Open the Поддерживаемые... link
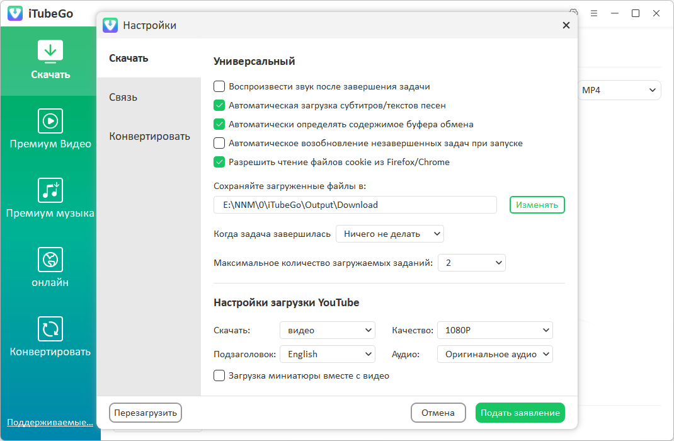The width and height of the screenshot is (674, 441). pyautogui.click(x=50, y=422)
